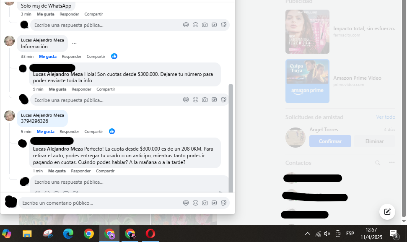
Task: Click 'Responder' under the 3794296326 comment
Action: tap(69, 132)
